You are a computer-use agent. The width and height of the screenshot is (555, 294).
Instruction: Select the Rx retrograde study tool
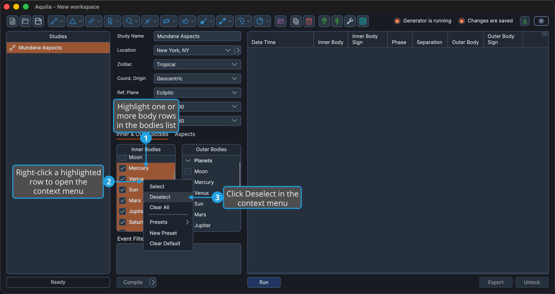pos(113,21)
